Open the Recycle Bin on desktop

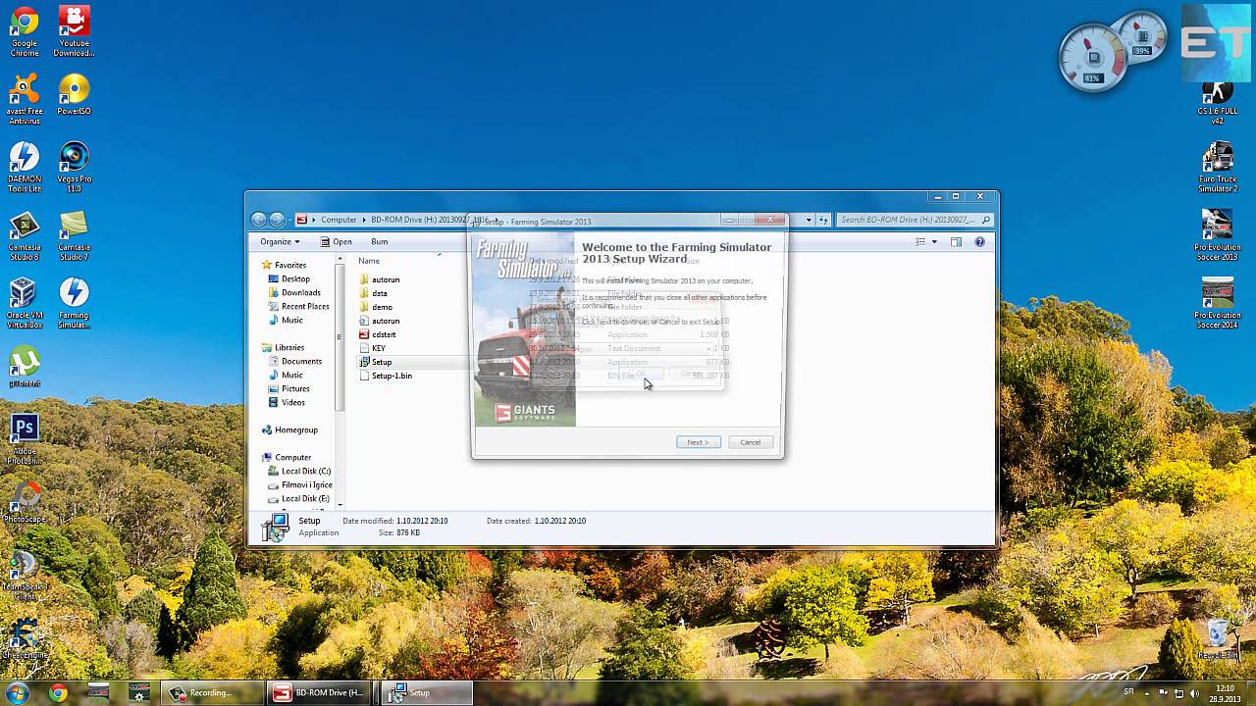point(1217,638)
